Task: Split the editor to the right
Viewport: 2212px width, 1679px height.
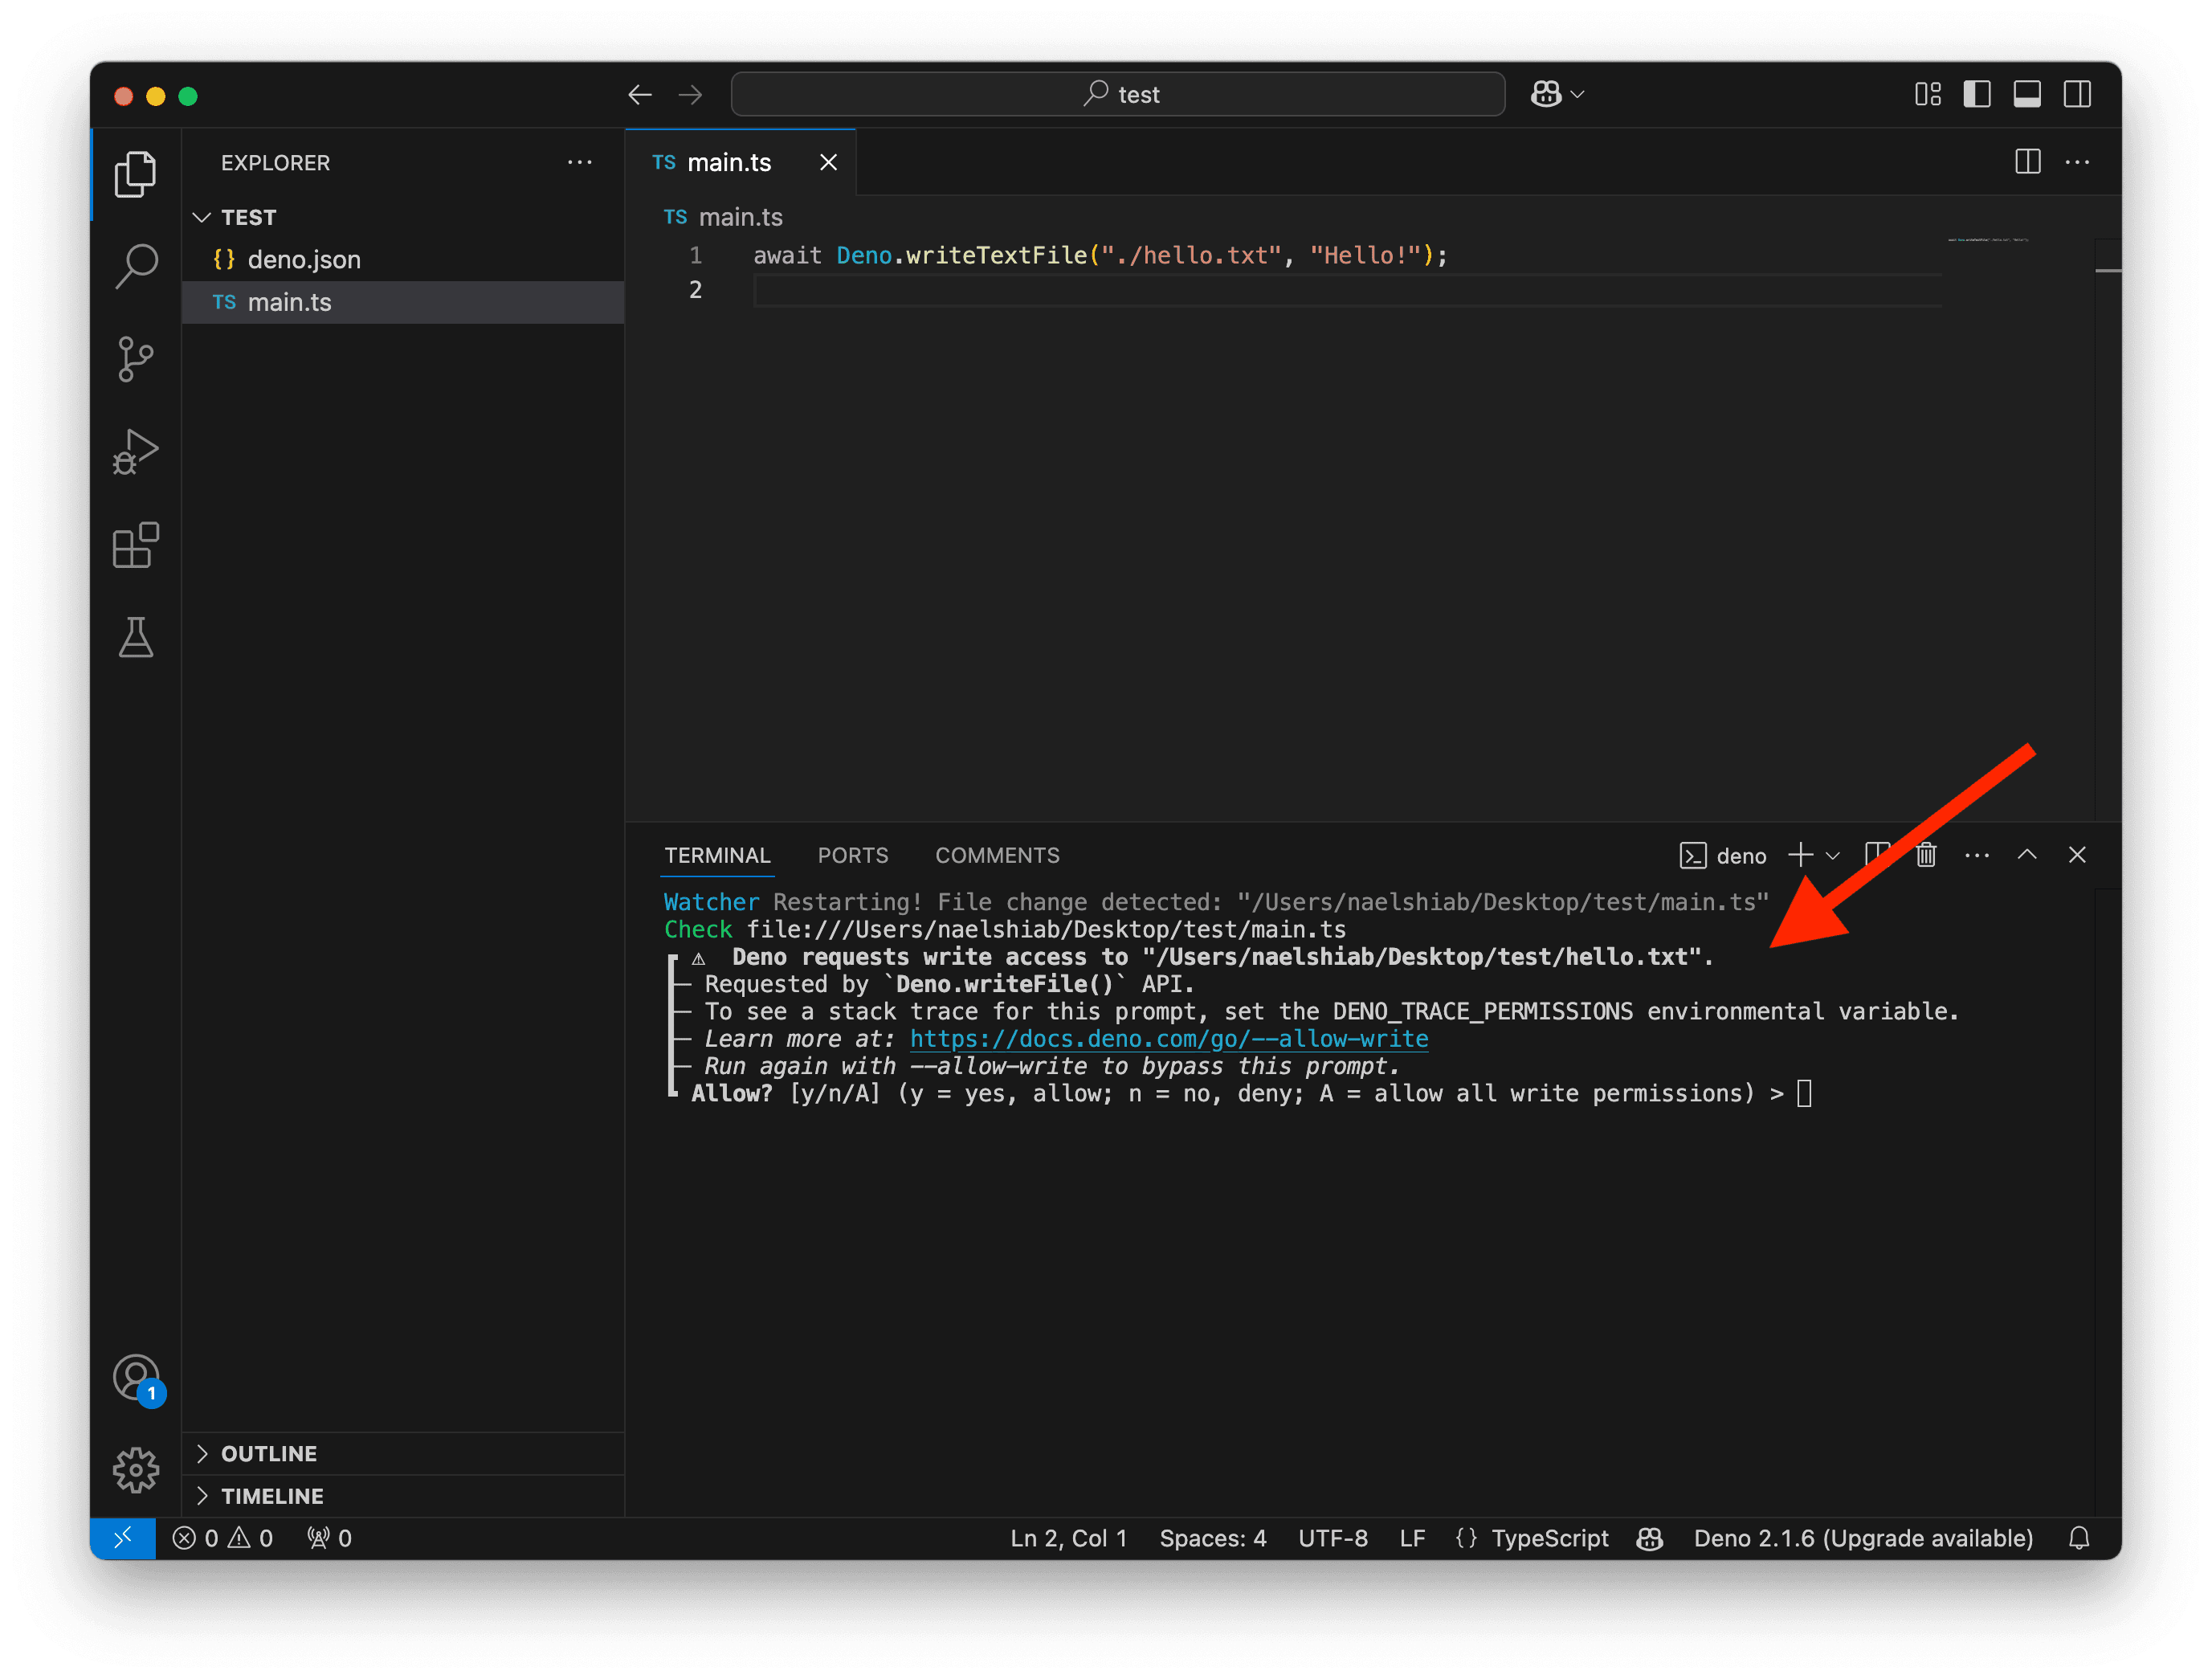Action: (x=2028, y=162)
